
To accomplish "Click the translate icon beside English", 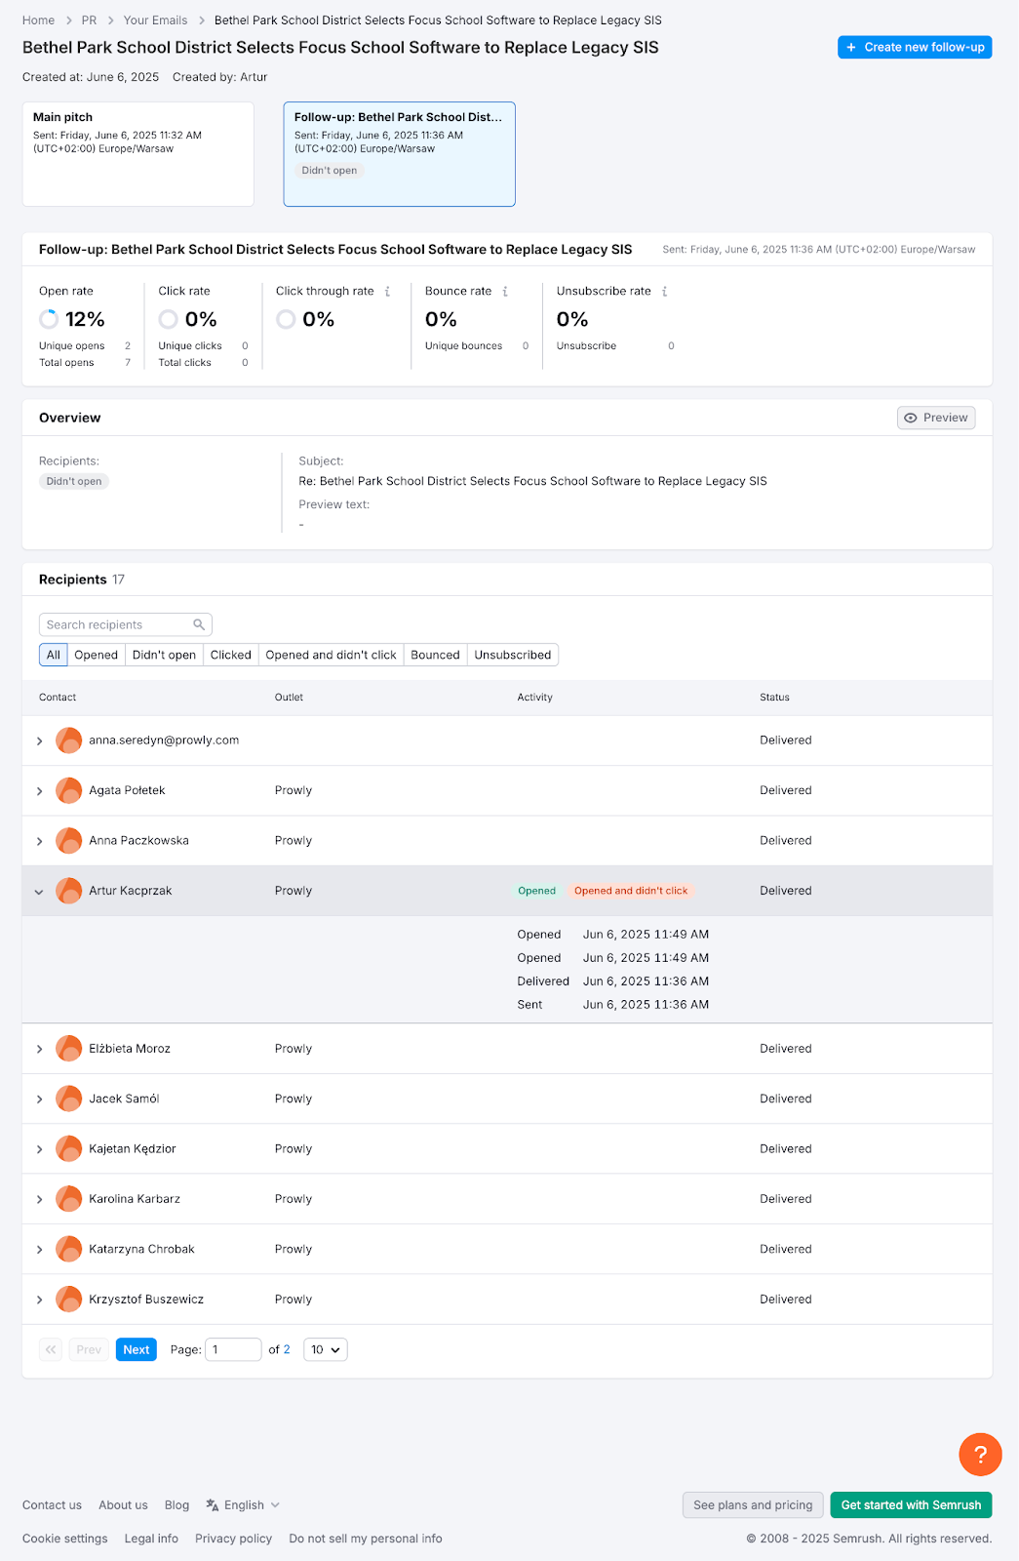I will (x=212, y=1505).
